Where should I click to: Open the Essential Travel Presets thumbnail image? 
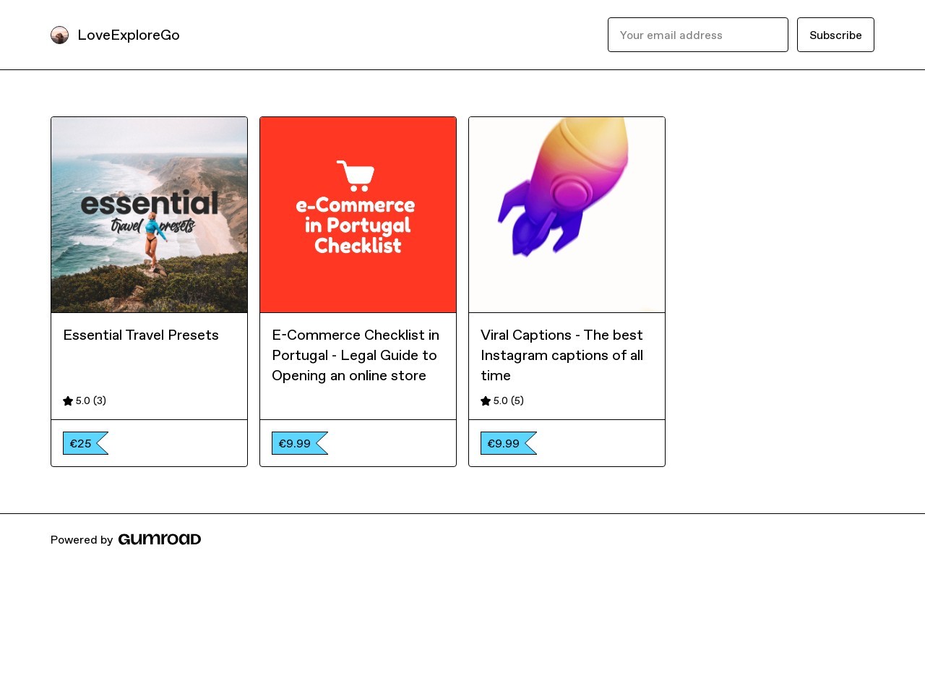coord(150,215)
